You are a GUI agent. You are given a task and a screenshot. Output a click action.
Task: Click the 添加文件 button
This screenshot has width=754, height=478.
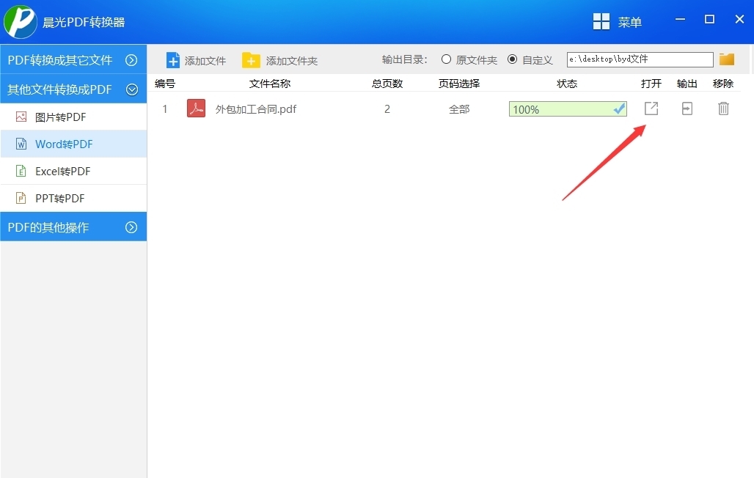tap(196, 59)
